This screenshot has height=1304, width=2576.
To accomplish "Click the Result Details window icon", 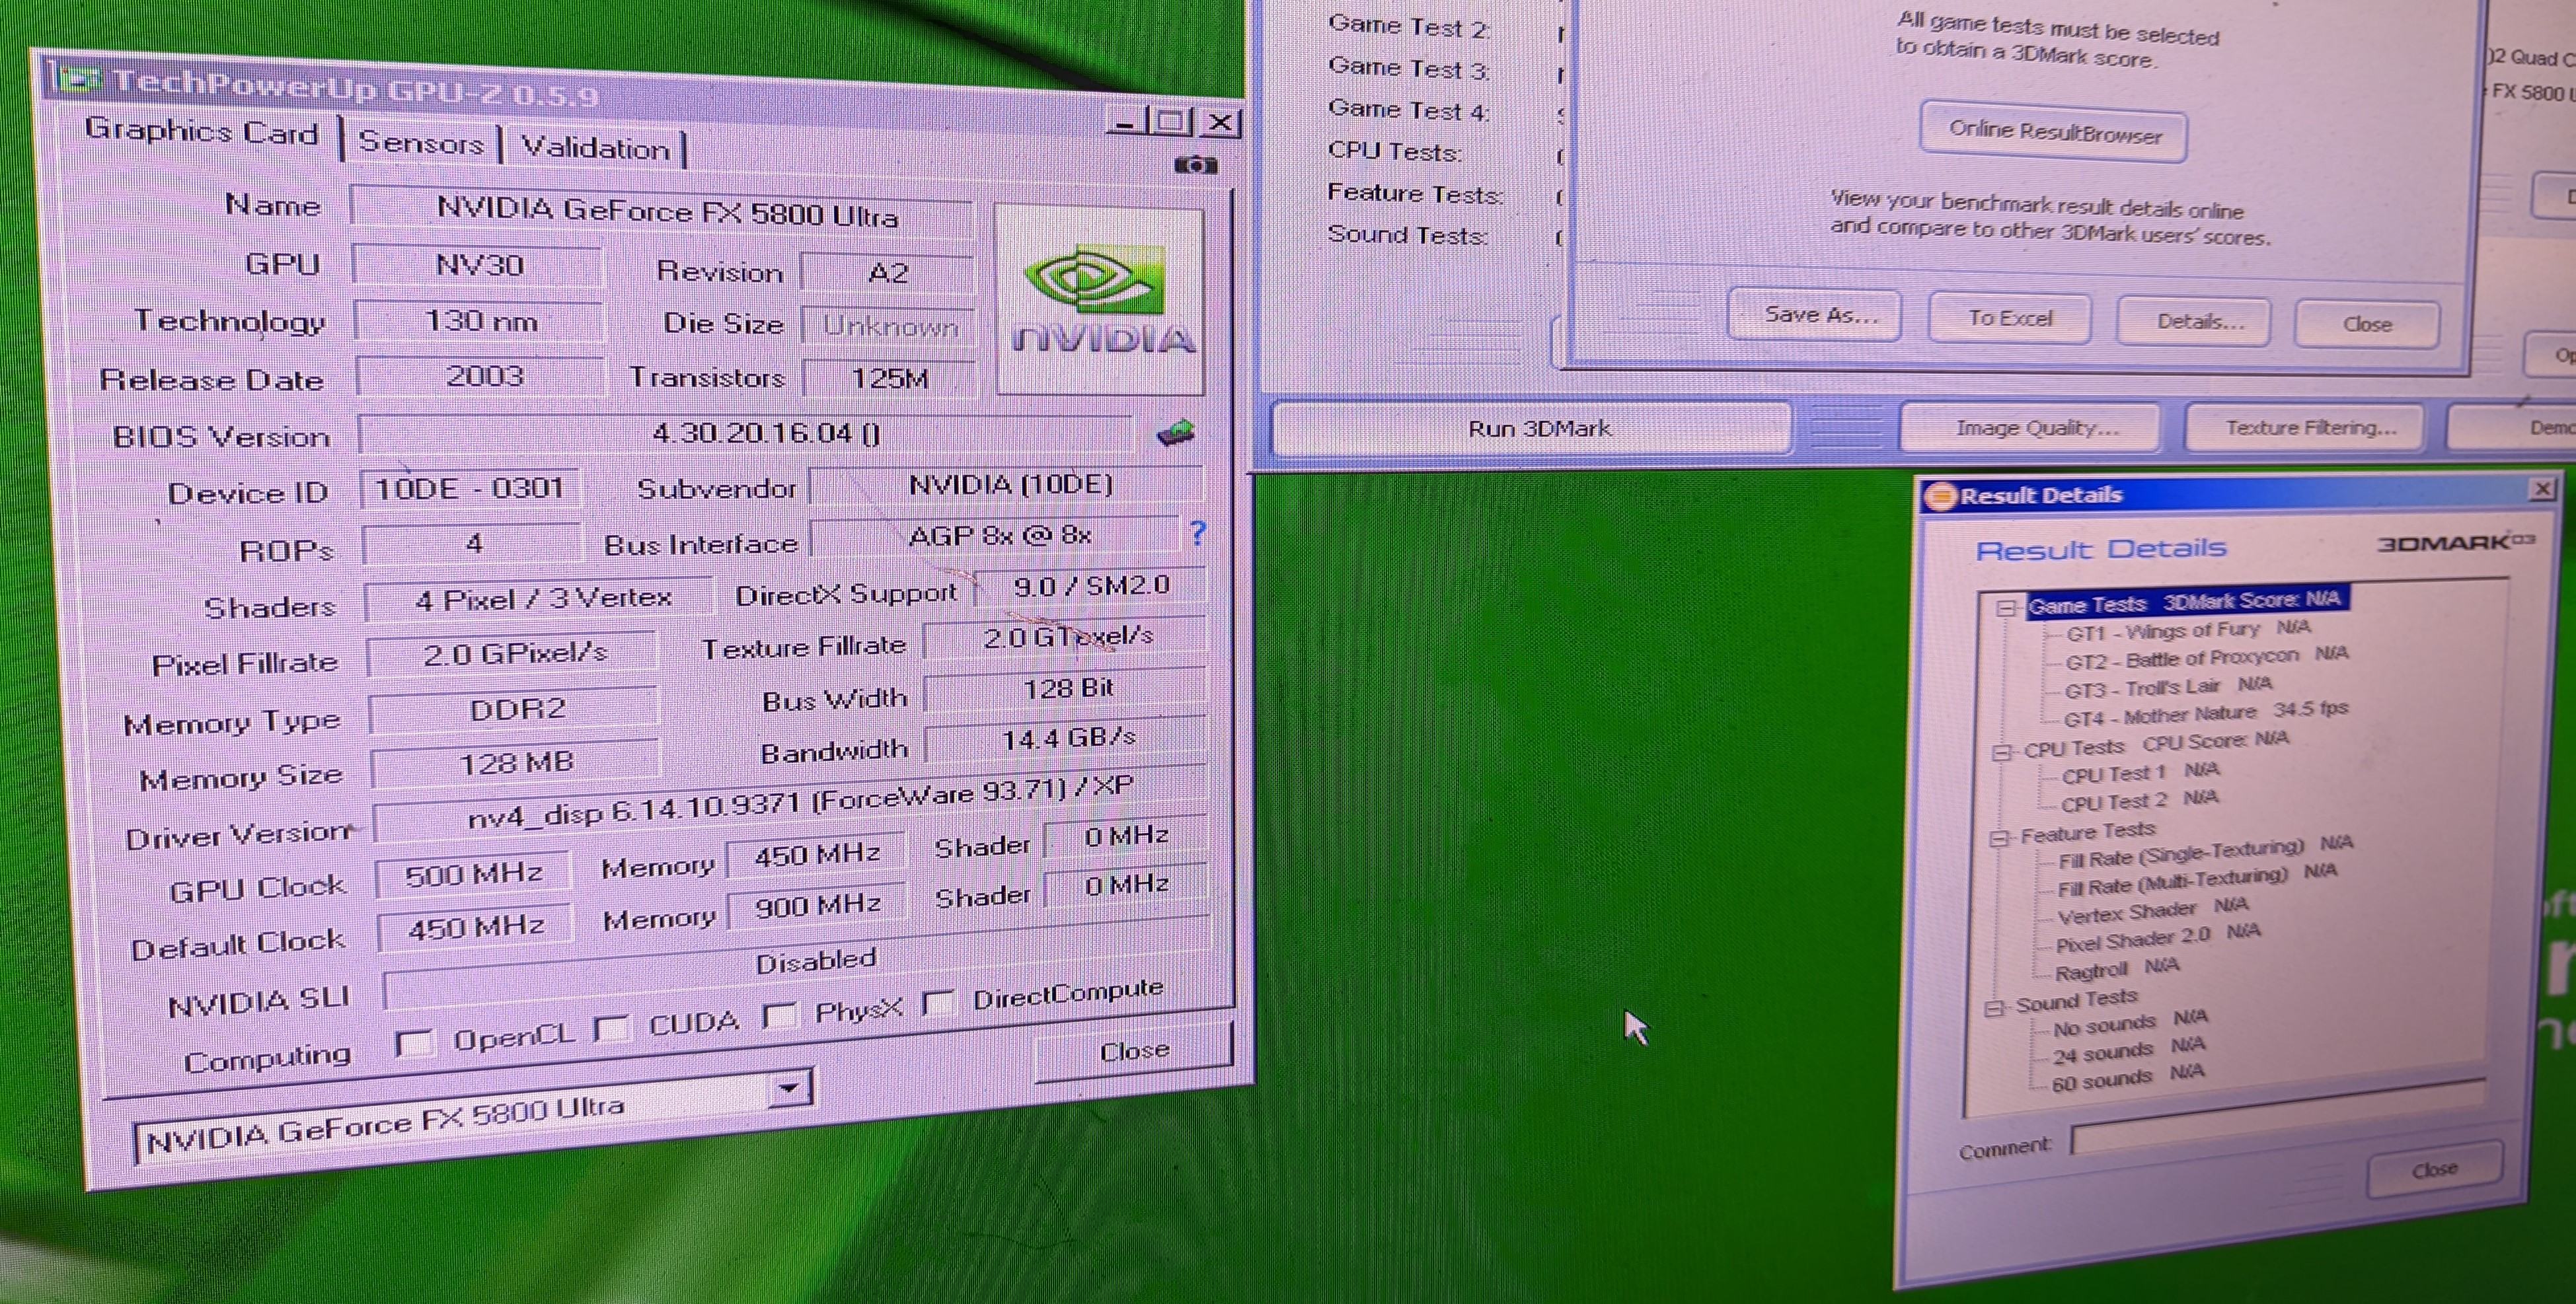I will (x=1940, y=495).
